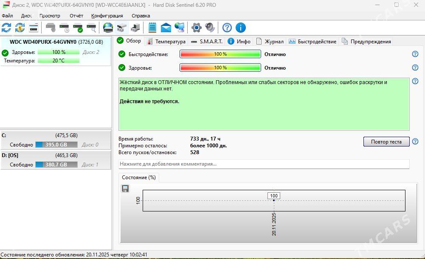The image size is (425, 259).
Task: Switch to the S.M.A.R.T. tab
Action: 207,42
